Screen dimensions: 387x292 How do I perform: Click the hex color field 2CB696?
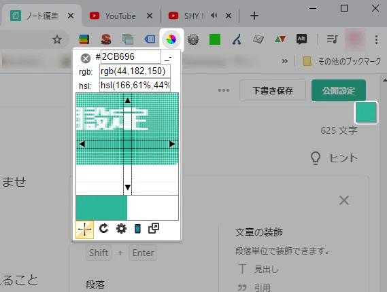(131, 56)
